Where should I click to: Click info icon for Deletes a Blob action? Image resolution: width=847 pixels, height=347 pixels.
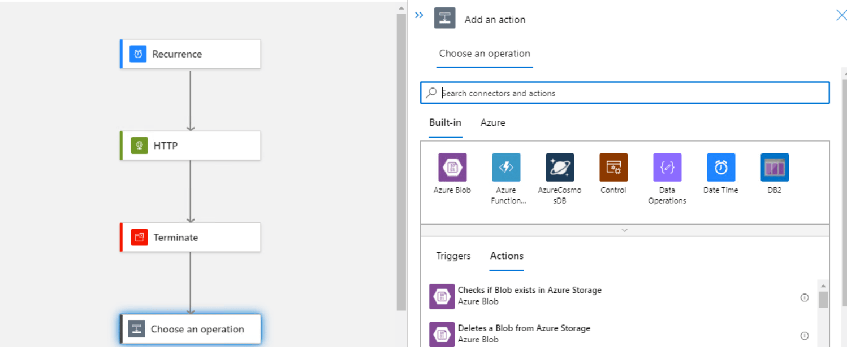tap(805, 336)
